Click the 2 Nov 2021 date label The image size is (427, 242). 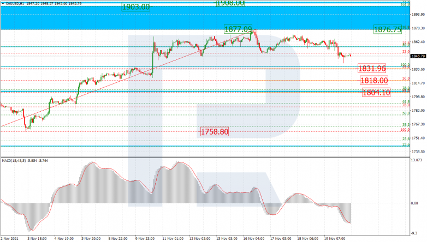[x=9, y=239]
